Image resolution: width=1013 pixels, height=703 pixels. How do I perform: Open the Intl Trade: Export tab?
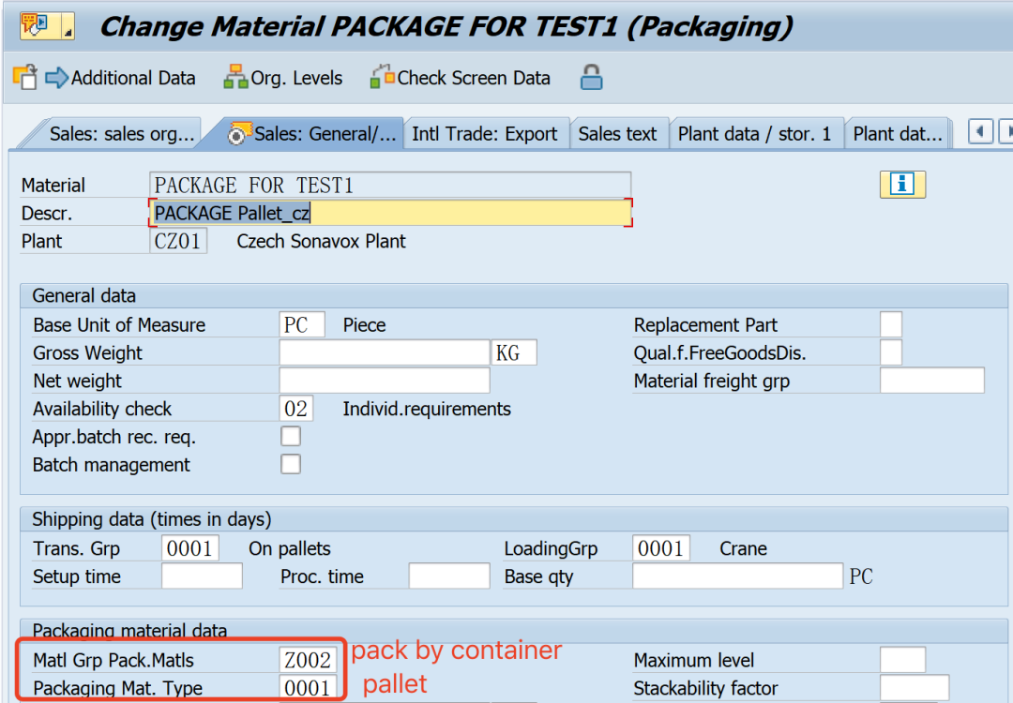tap(485, 134)
